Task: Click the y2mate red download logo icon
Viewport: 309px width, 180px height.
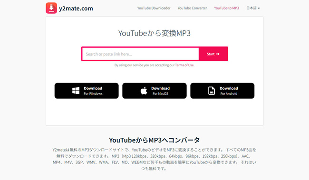Action: click(51, 8)
